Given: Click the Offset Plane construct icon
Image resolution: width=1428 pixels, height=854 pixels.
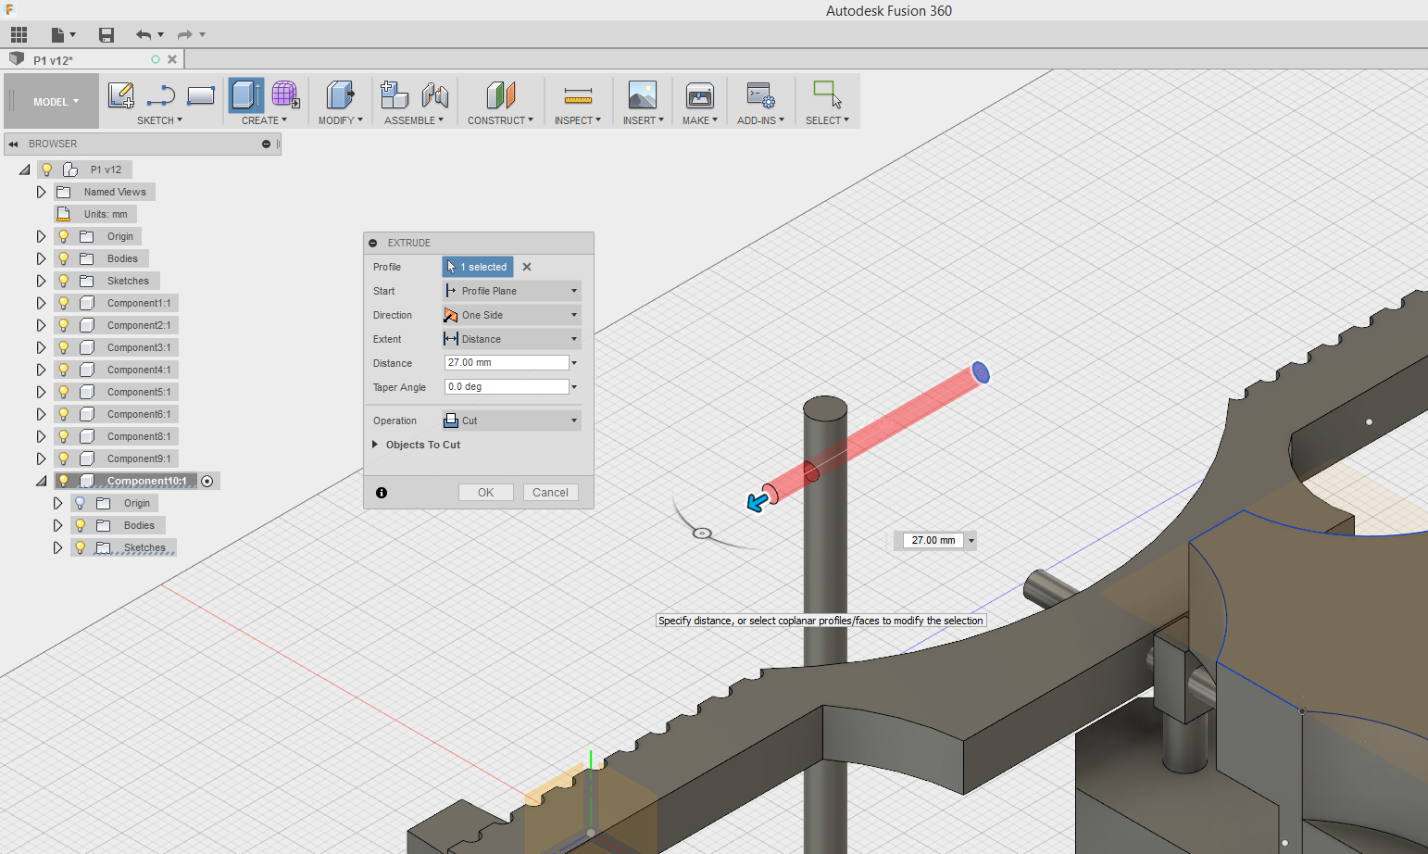Looking at the screenshot, I should [x=500, y=95].
